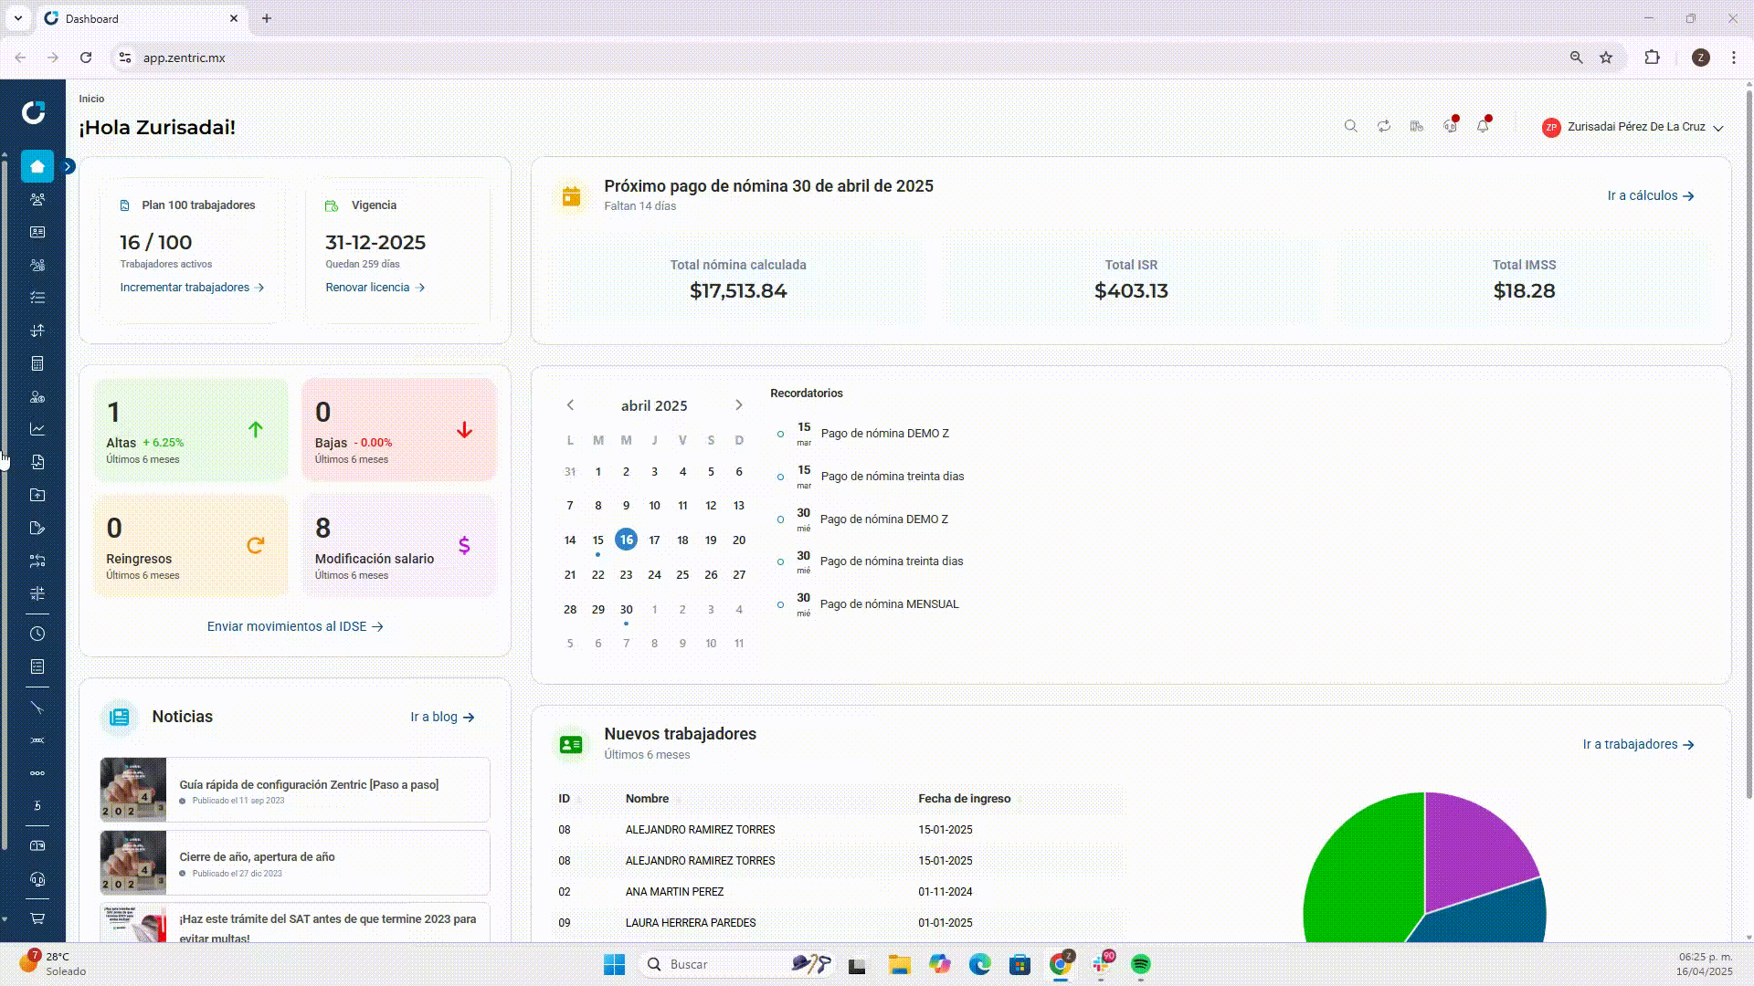Click the refresh sync icon in the header
1754x986 pixels.
(1384, 126)
